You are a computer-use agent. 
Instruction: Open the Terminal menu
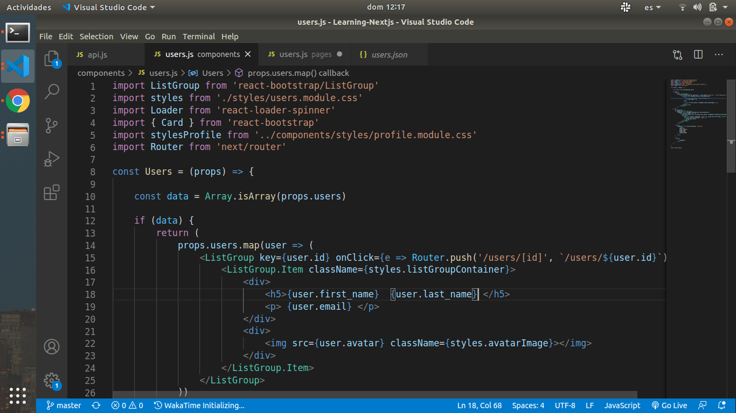coord(199,37)
